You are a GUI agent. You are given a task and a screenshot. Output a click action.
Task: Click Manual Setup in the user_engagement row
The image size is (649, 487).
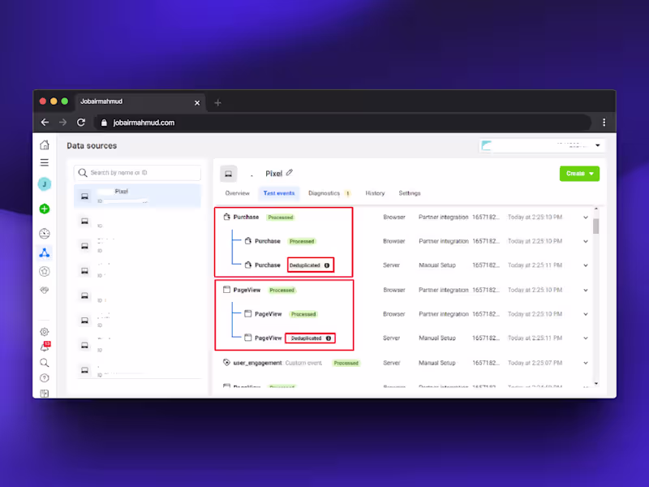(437, 363)
